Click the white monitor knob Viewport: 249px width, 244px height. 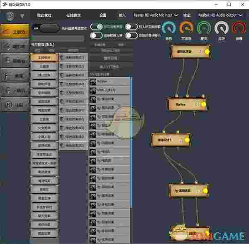pyautogui.click(x=222, y=28)
